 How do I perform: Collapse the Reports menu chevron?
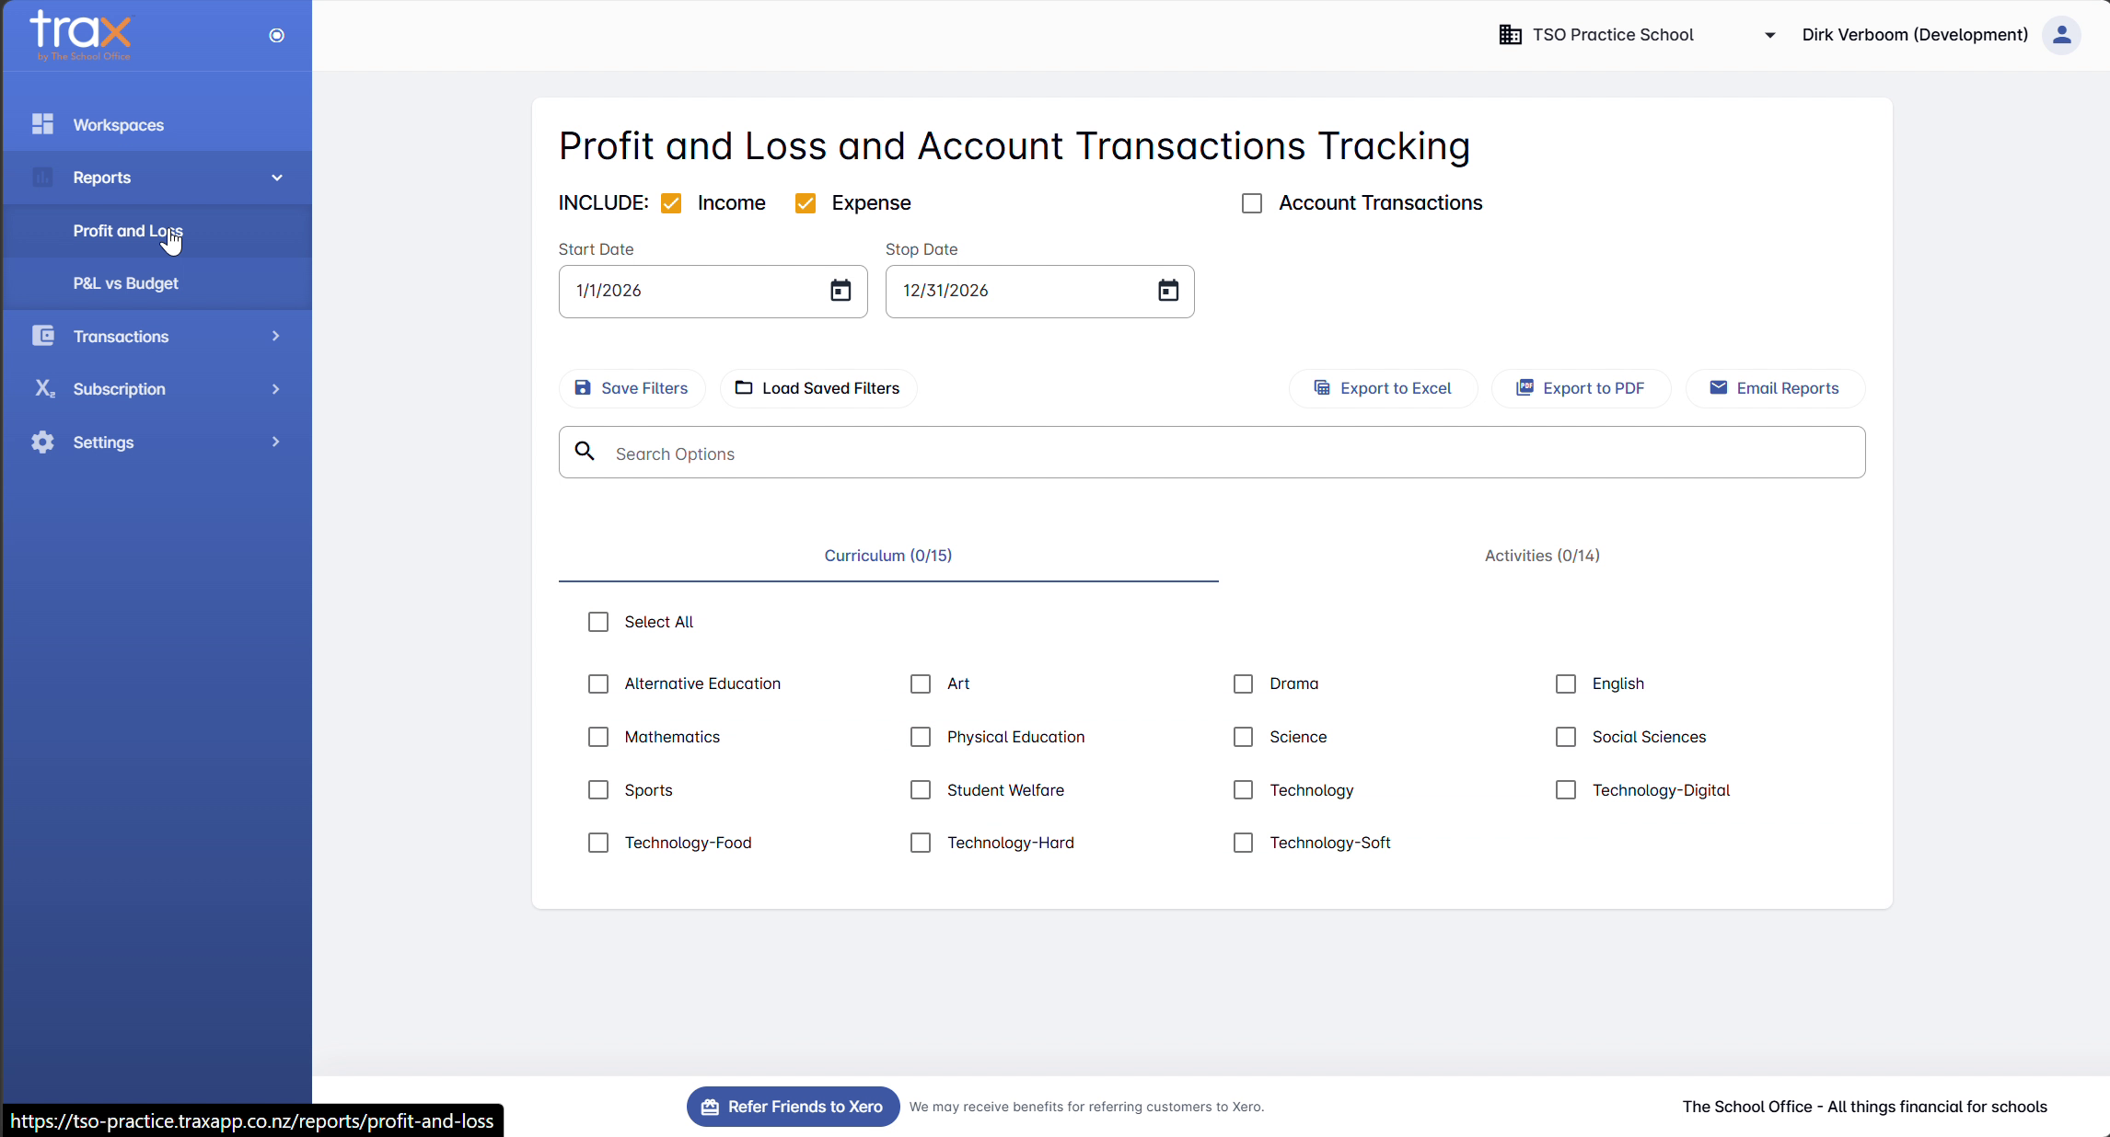pyautogui.click(x=276, y=178)
